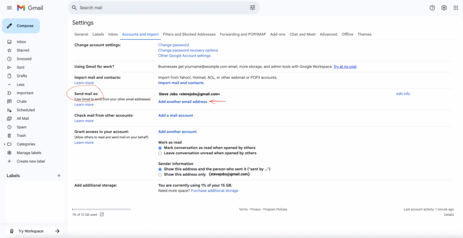The width and height of the screenshot is (463, 238).
Task: Open Forwarding and POP/IMAP tab
Action: point(243,34)
